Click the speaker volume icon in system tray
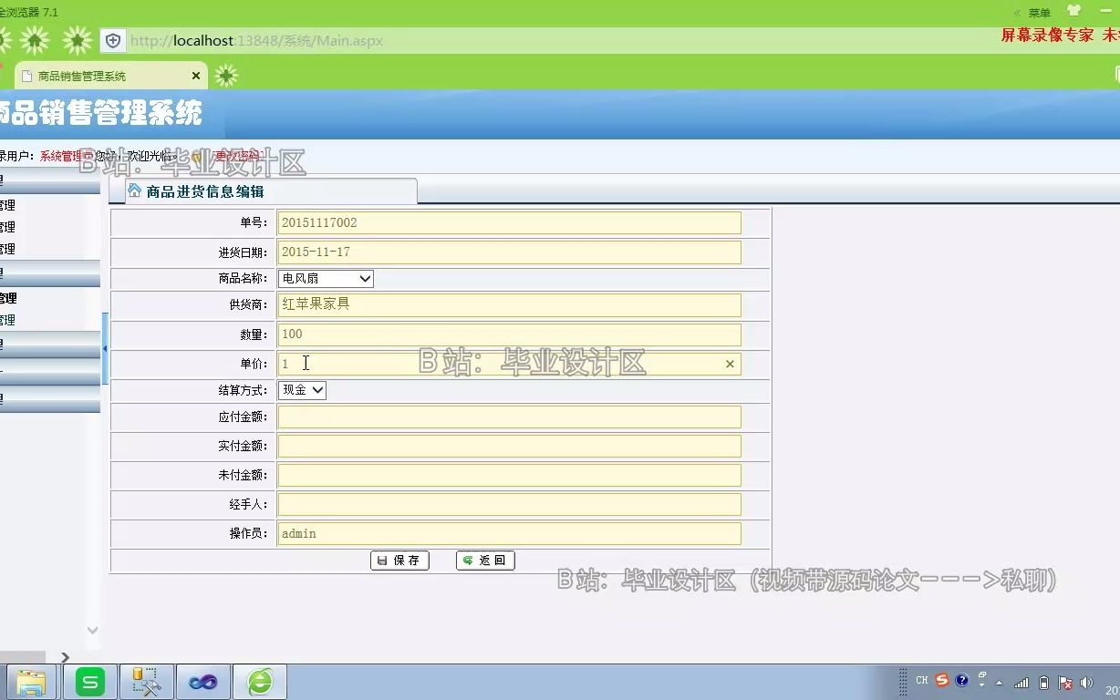 tap(1086, 682)
